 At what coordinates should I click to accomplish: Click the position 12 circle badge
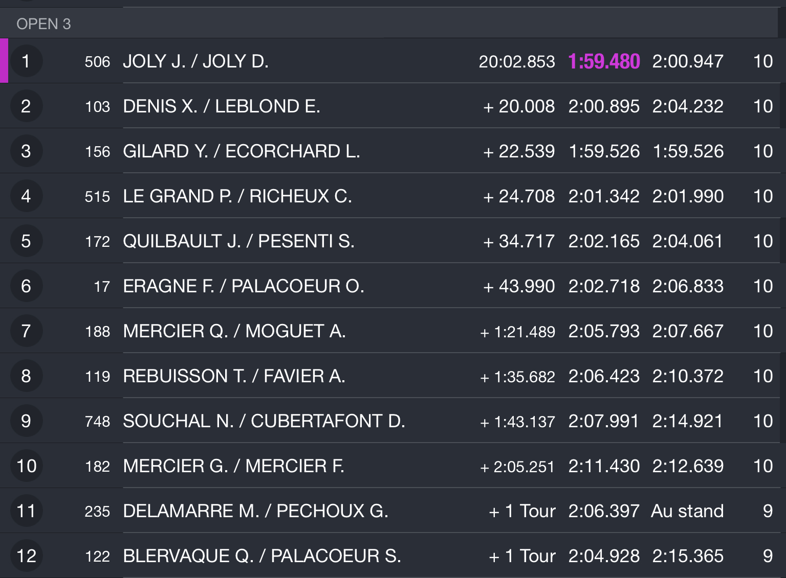click(x=26, y=556)
